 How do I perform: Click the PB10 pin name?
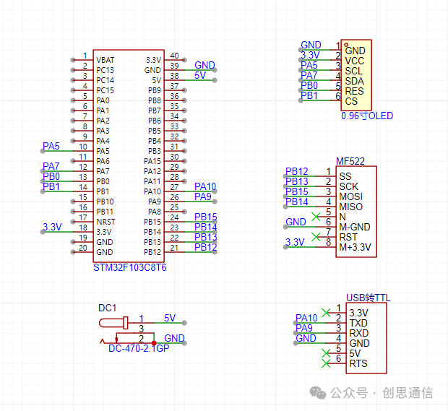[105, 202]
